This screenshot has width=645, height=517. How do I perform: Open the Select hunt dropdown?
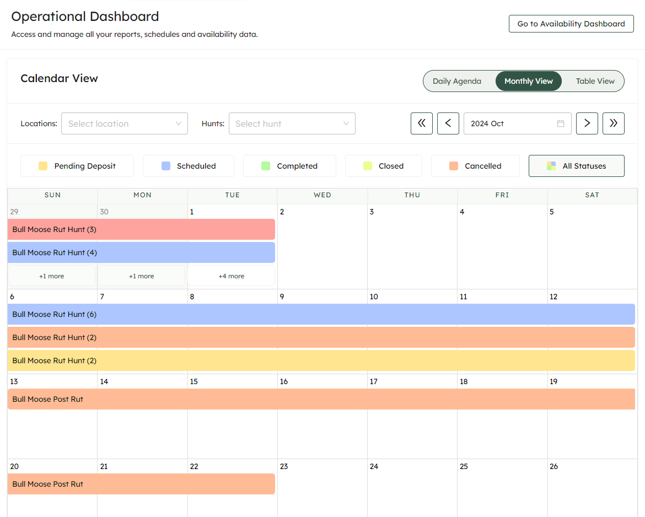tap(292, 123)
